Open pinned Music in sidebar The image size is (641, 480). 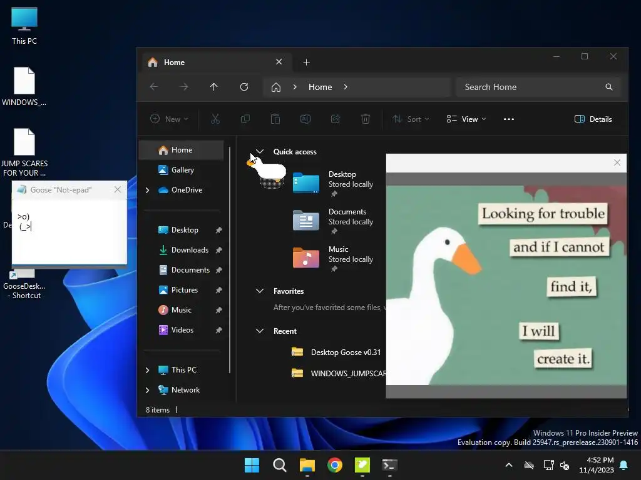182,310
